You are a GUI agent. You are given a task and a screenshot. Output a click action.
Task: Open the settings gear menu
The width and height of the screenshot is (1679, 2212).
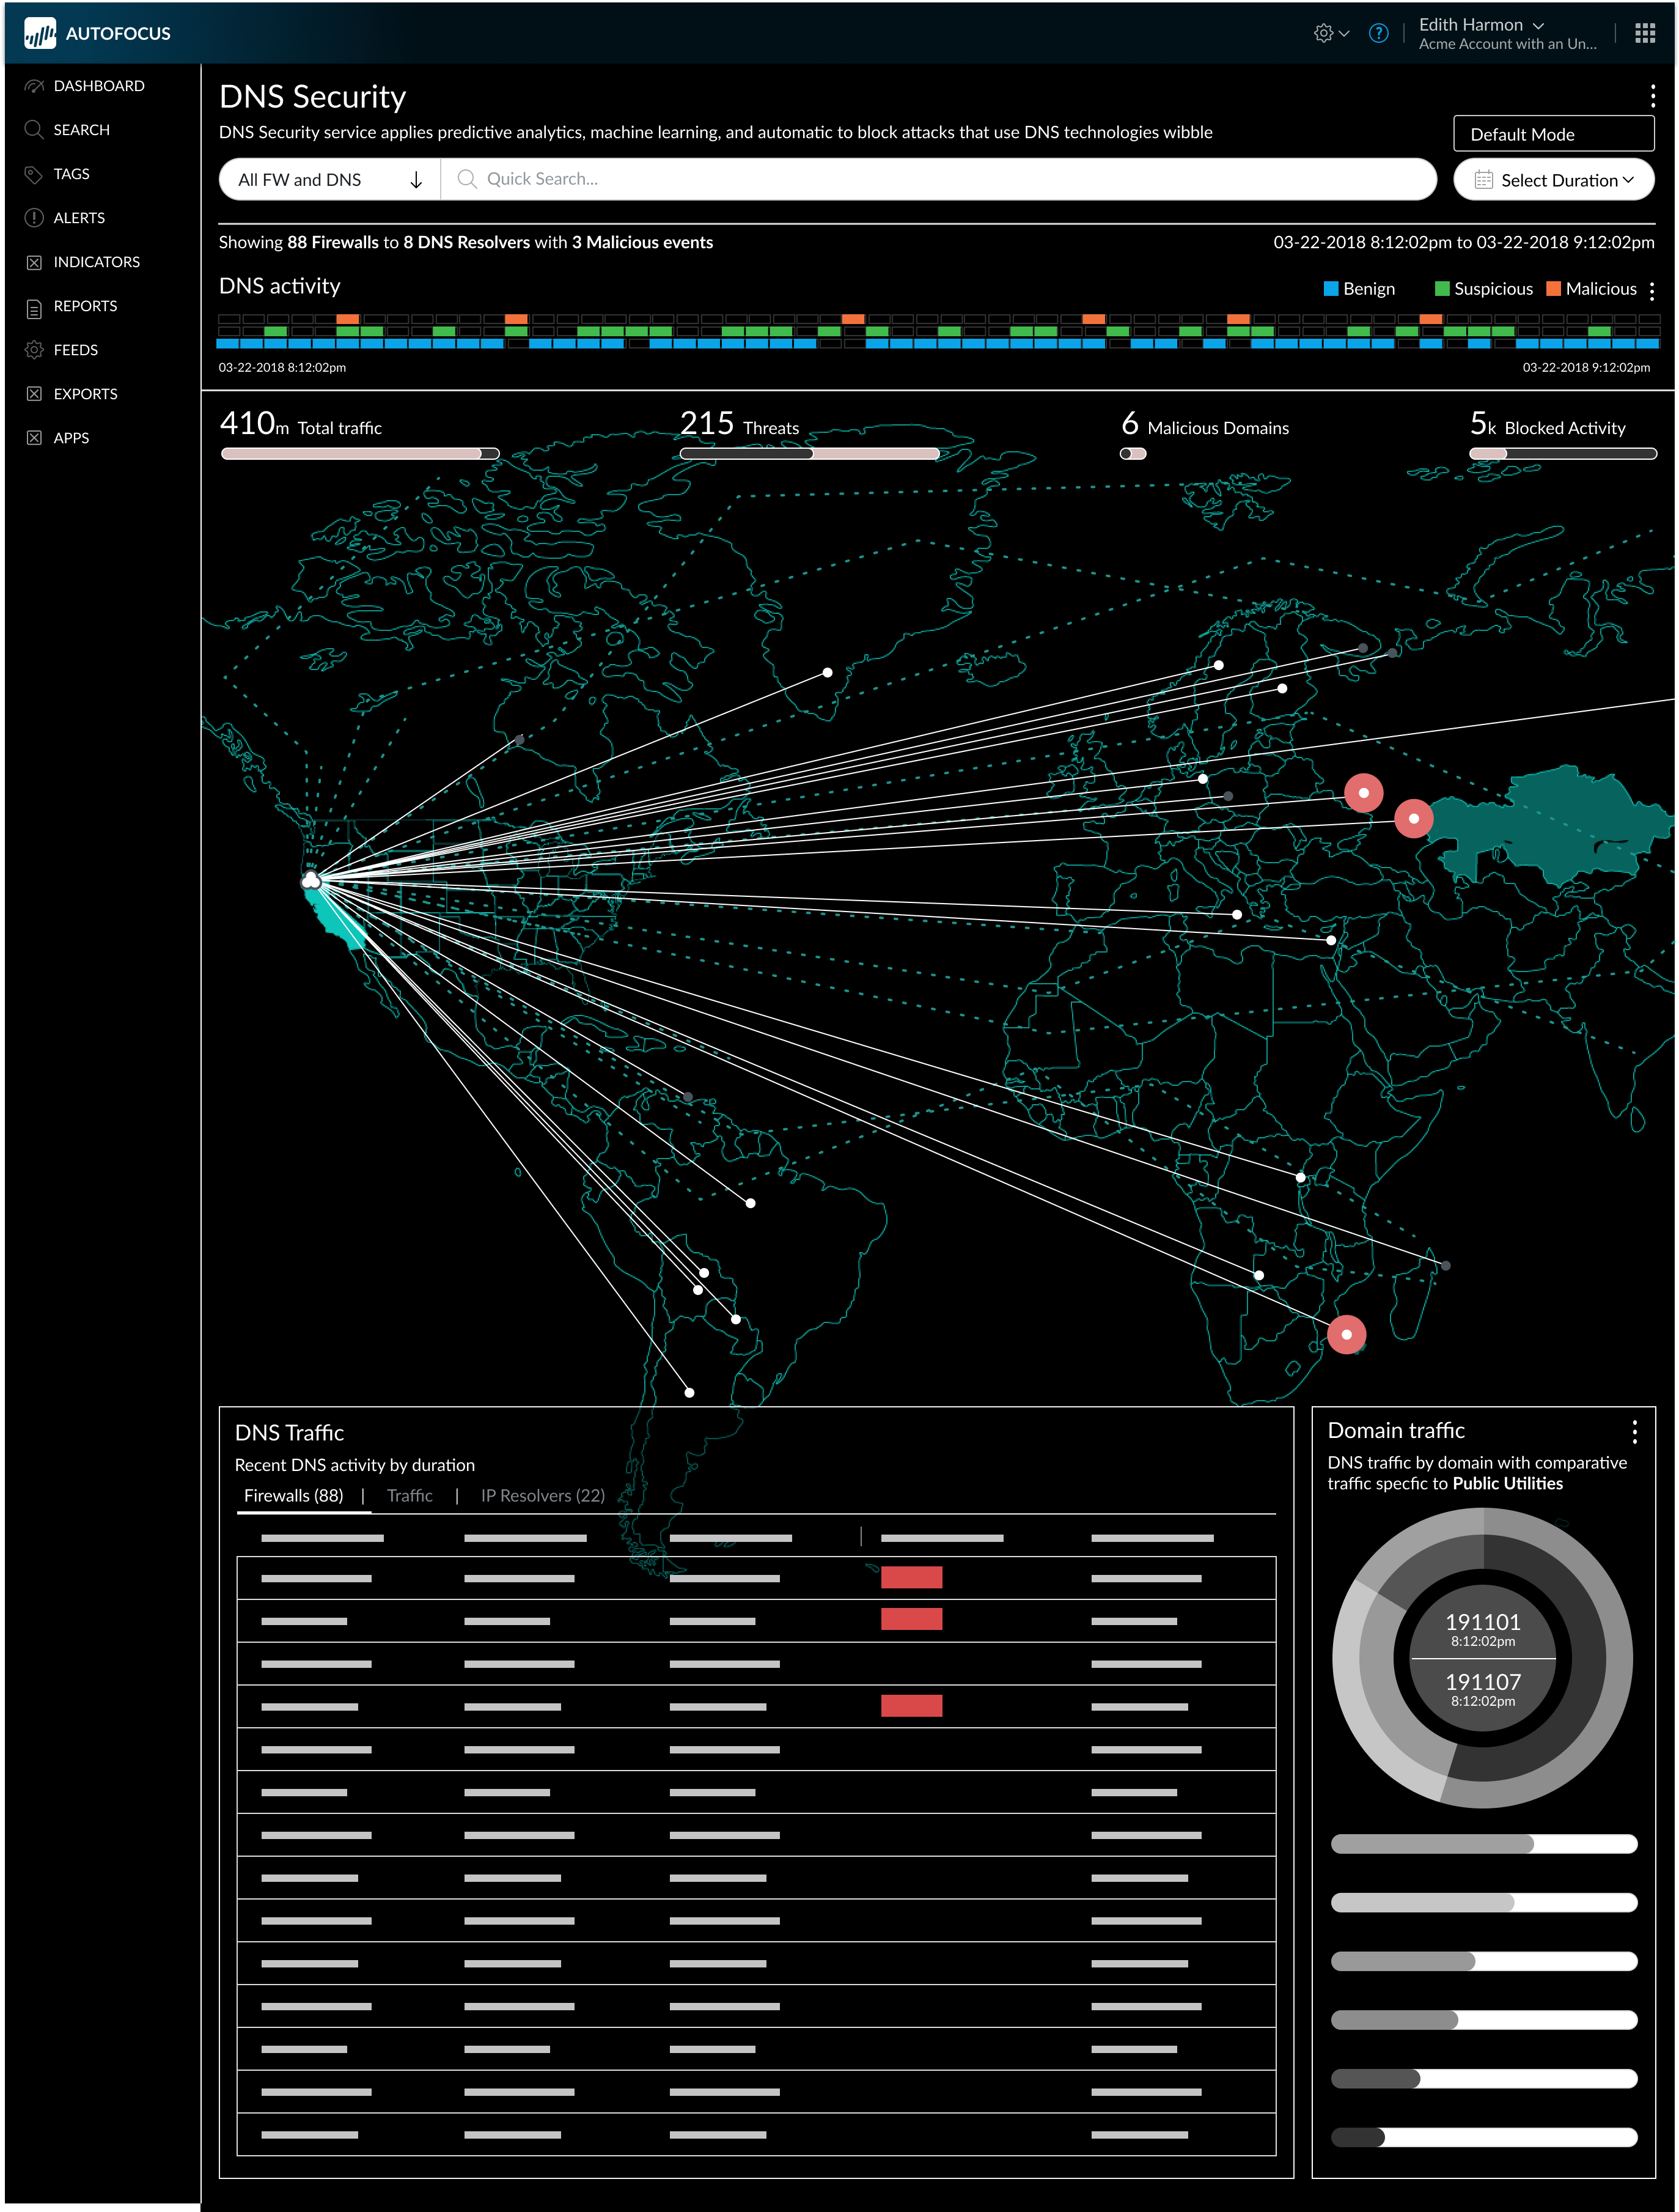coord(1331,33)
